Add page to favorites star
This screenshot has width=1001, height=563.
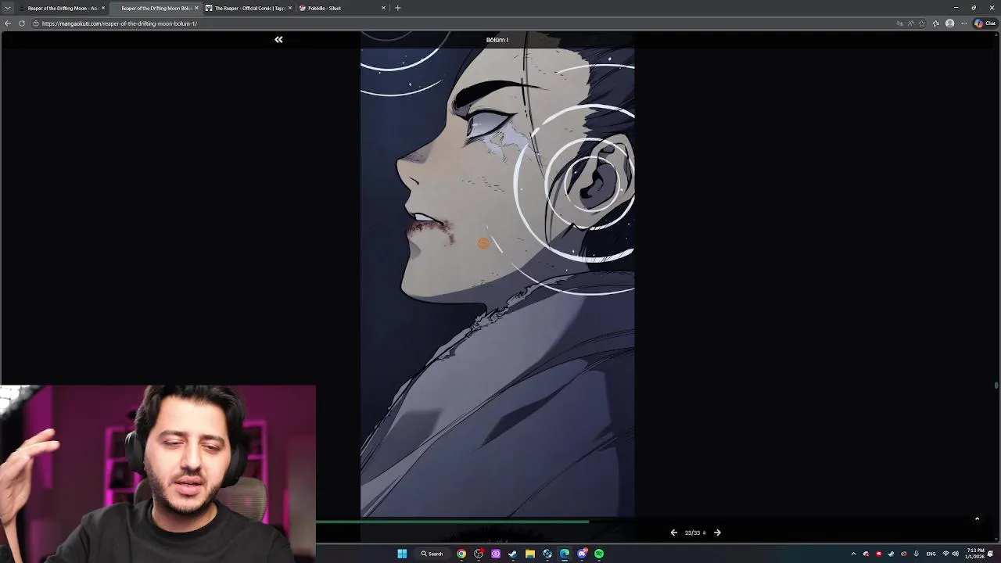pos(923,23)
